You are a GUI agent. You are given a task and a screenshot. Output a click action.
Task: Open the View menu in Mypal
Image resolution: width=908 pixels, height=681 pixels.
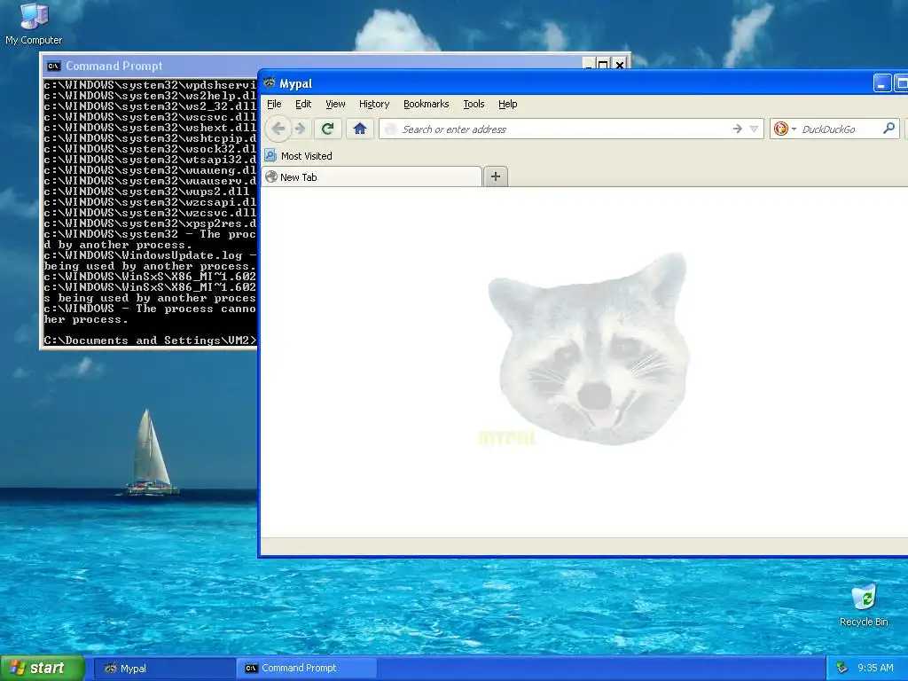(335, 105)
